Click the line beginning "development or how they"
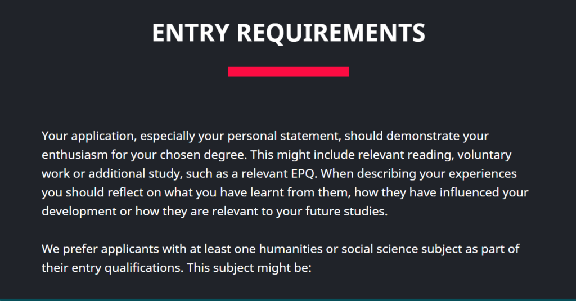 pos(214,212)
